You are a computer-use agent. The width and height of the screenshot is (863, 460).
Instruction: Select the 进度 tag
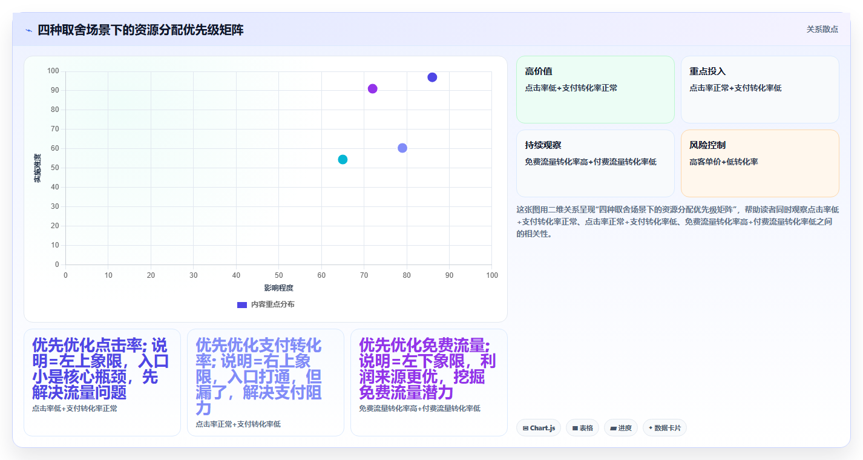click(621, 428)
